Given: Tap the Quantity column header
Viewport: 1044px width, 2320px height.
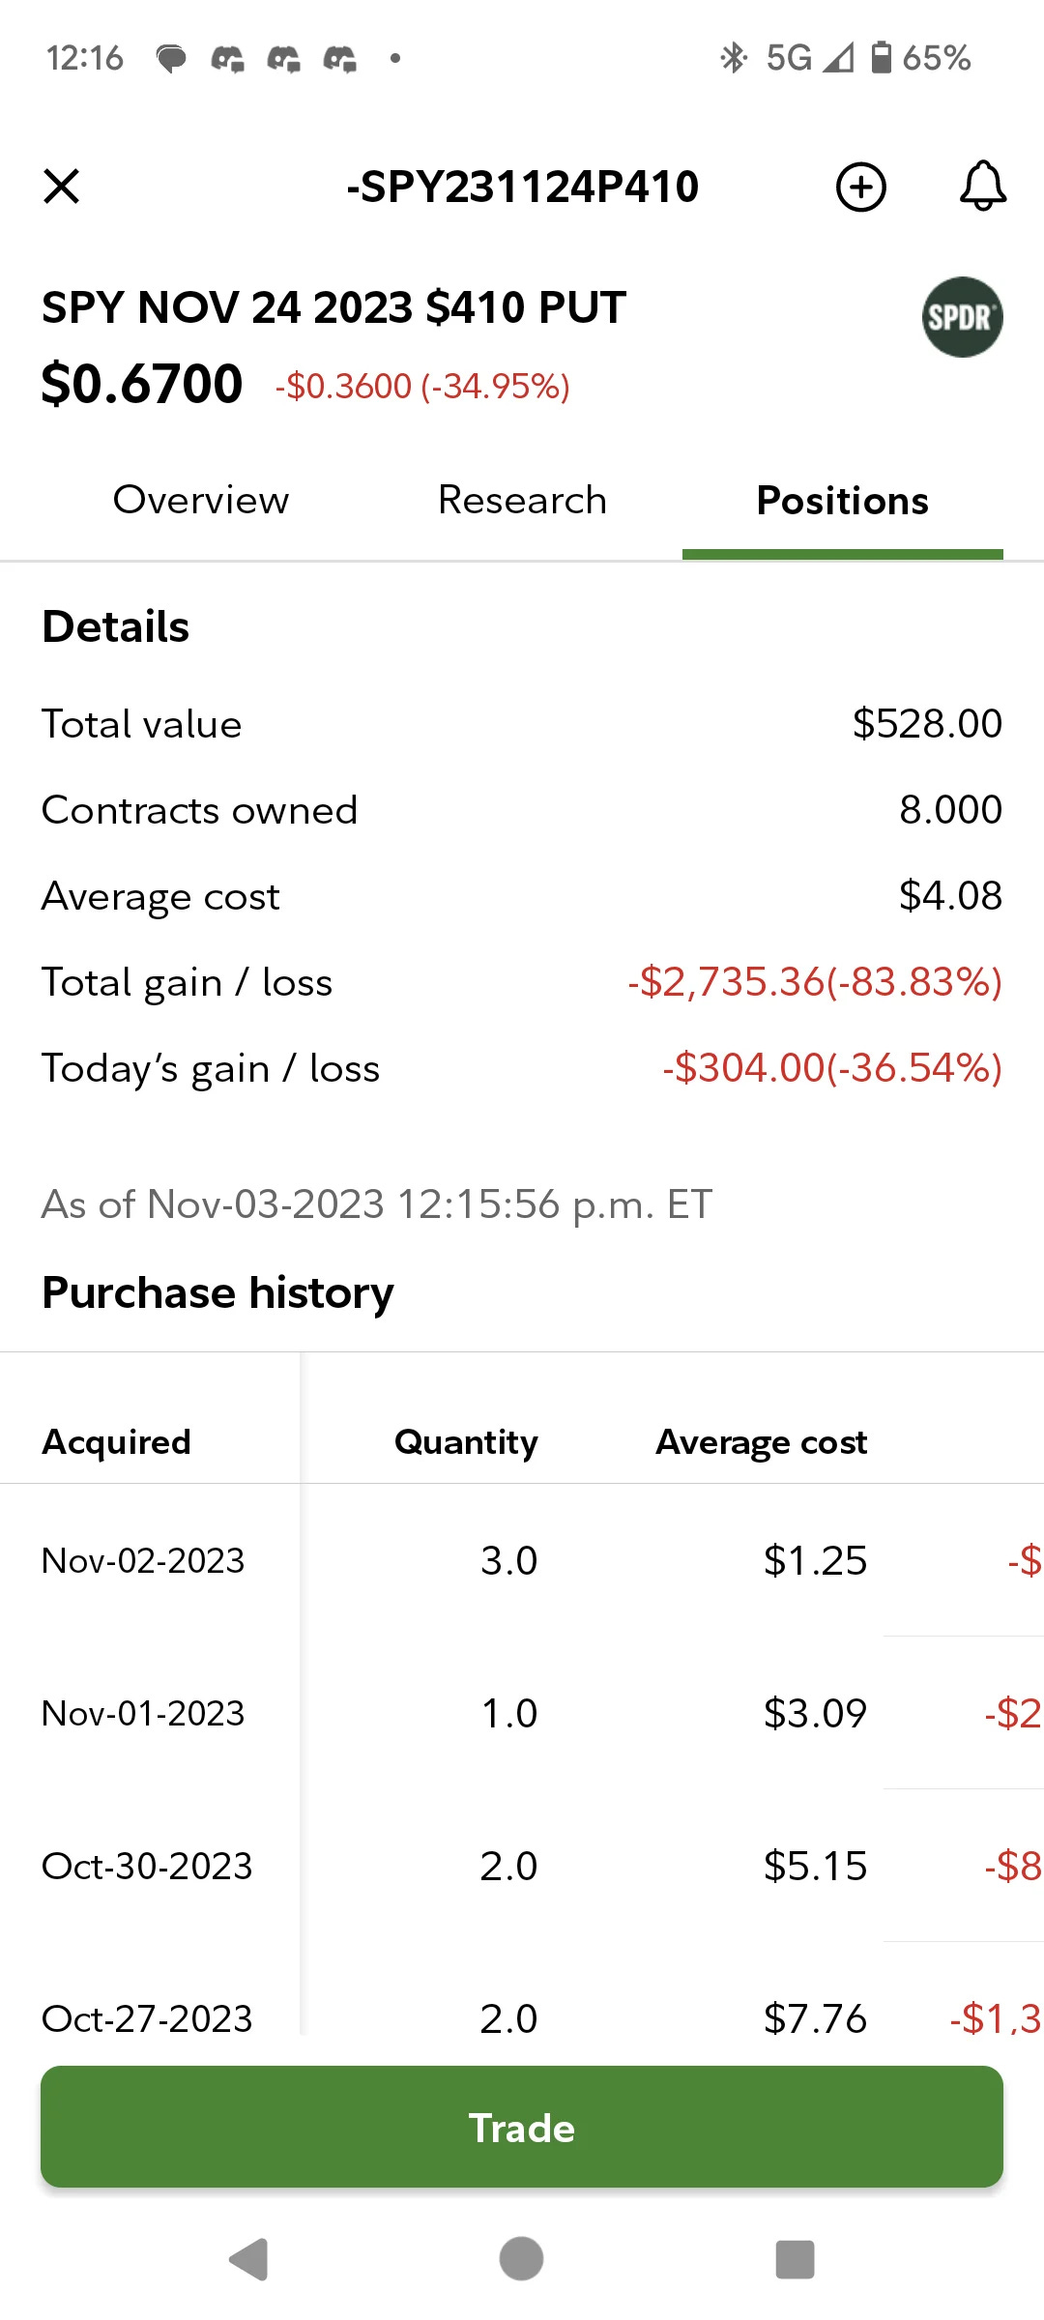Looking at the screenshot, I should [466, 1441].
